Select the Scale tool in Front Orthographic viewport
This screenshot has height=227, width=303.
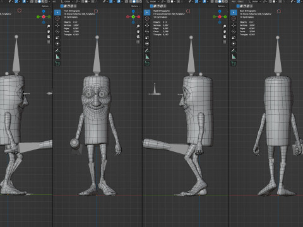pyautogui.click(x=57, y=38)
